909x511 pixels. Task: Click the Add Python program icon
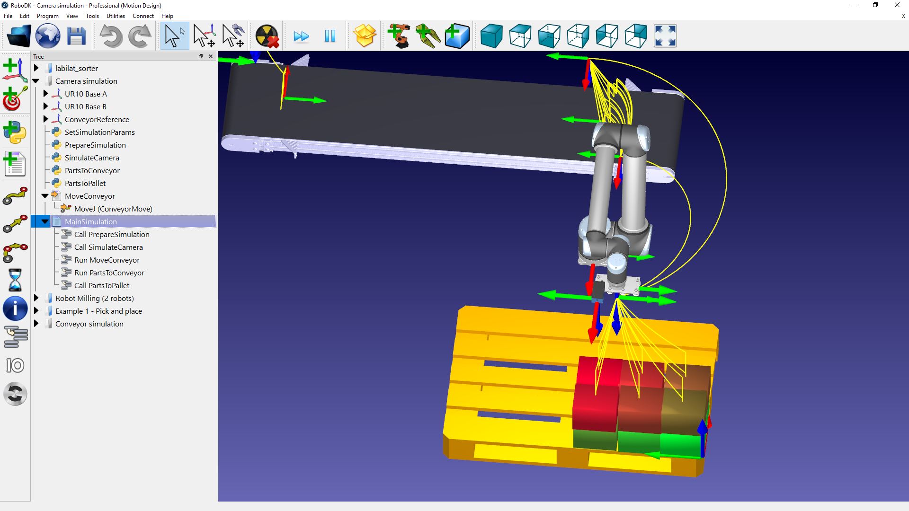pos(15,132)
